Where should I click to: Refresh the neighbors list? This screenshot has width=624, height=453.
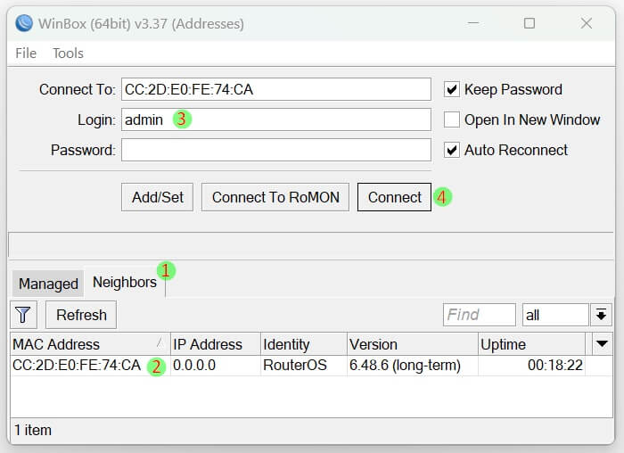[81, 315]
